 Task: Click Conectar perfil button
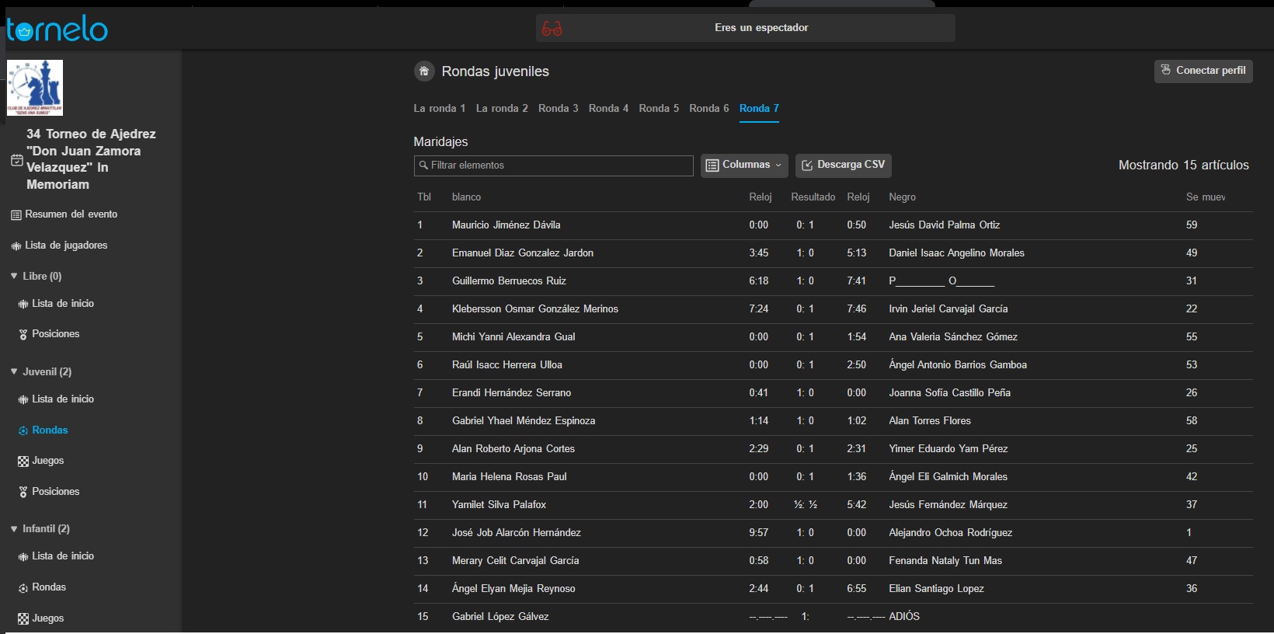(1203, 71)
